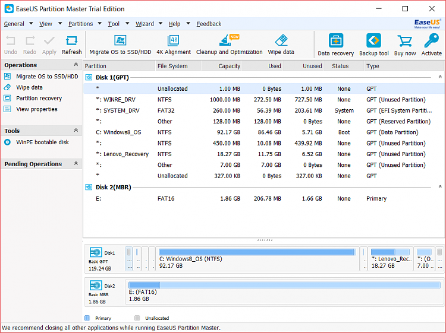The width and height of the screenshot is (446, 333).
Task: Open the General menu dropdown arrow
Action: pyautogui.click(x=31, y=24)
